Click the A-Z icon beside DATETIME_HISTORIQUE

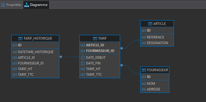point(15,52)
